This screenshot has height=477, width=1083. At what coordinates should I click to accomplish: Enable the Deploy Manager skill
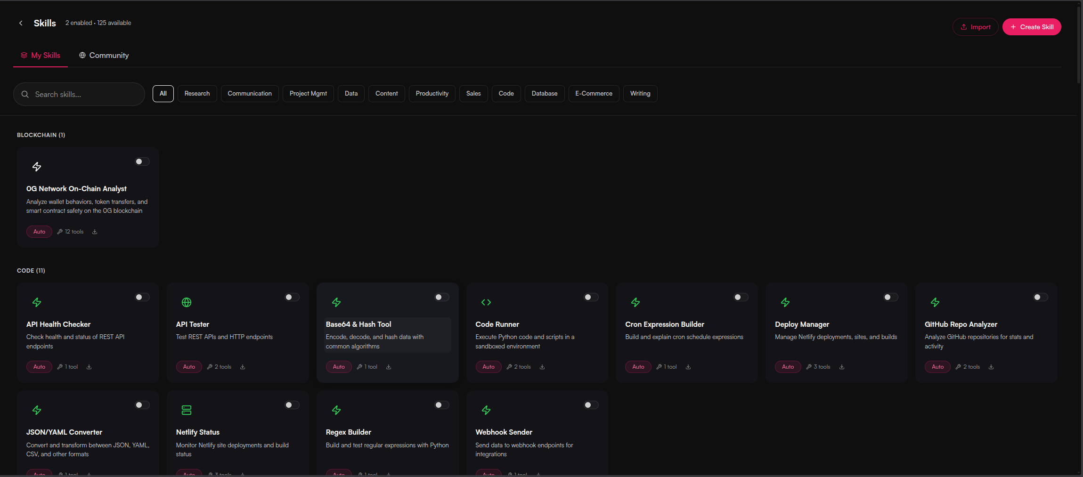[x=891, y=297]
